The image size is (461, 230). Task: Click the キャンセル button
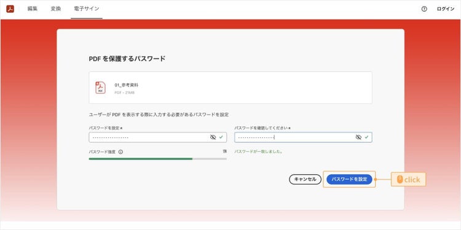(x=305, y=180)
